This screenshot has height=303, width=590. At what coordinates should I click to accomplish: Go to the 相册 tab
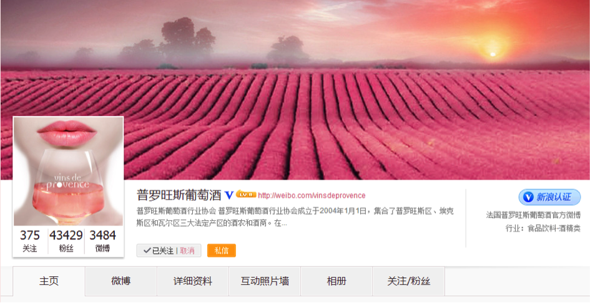click(x=337, y=281)
